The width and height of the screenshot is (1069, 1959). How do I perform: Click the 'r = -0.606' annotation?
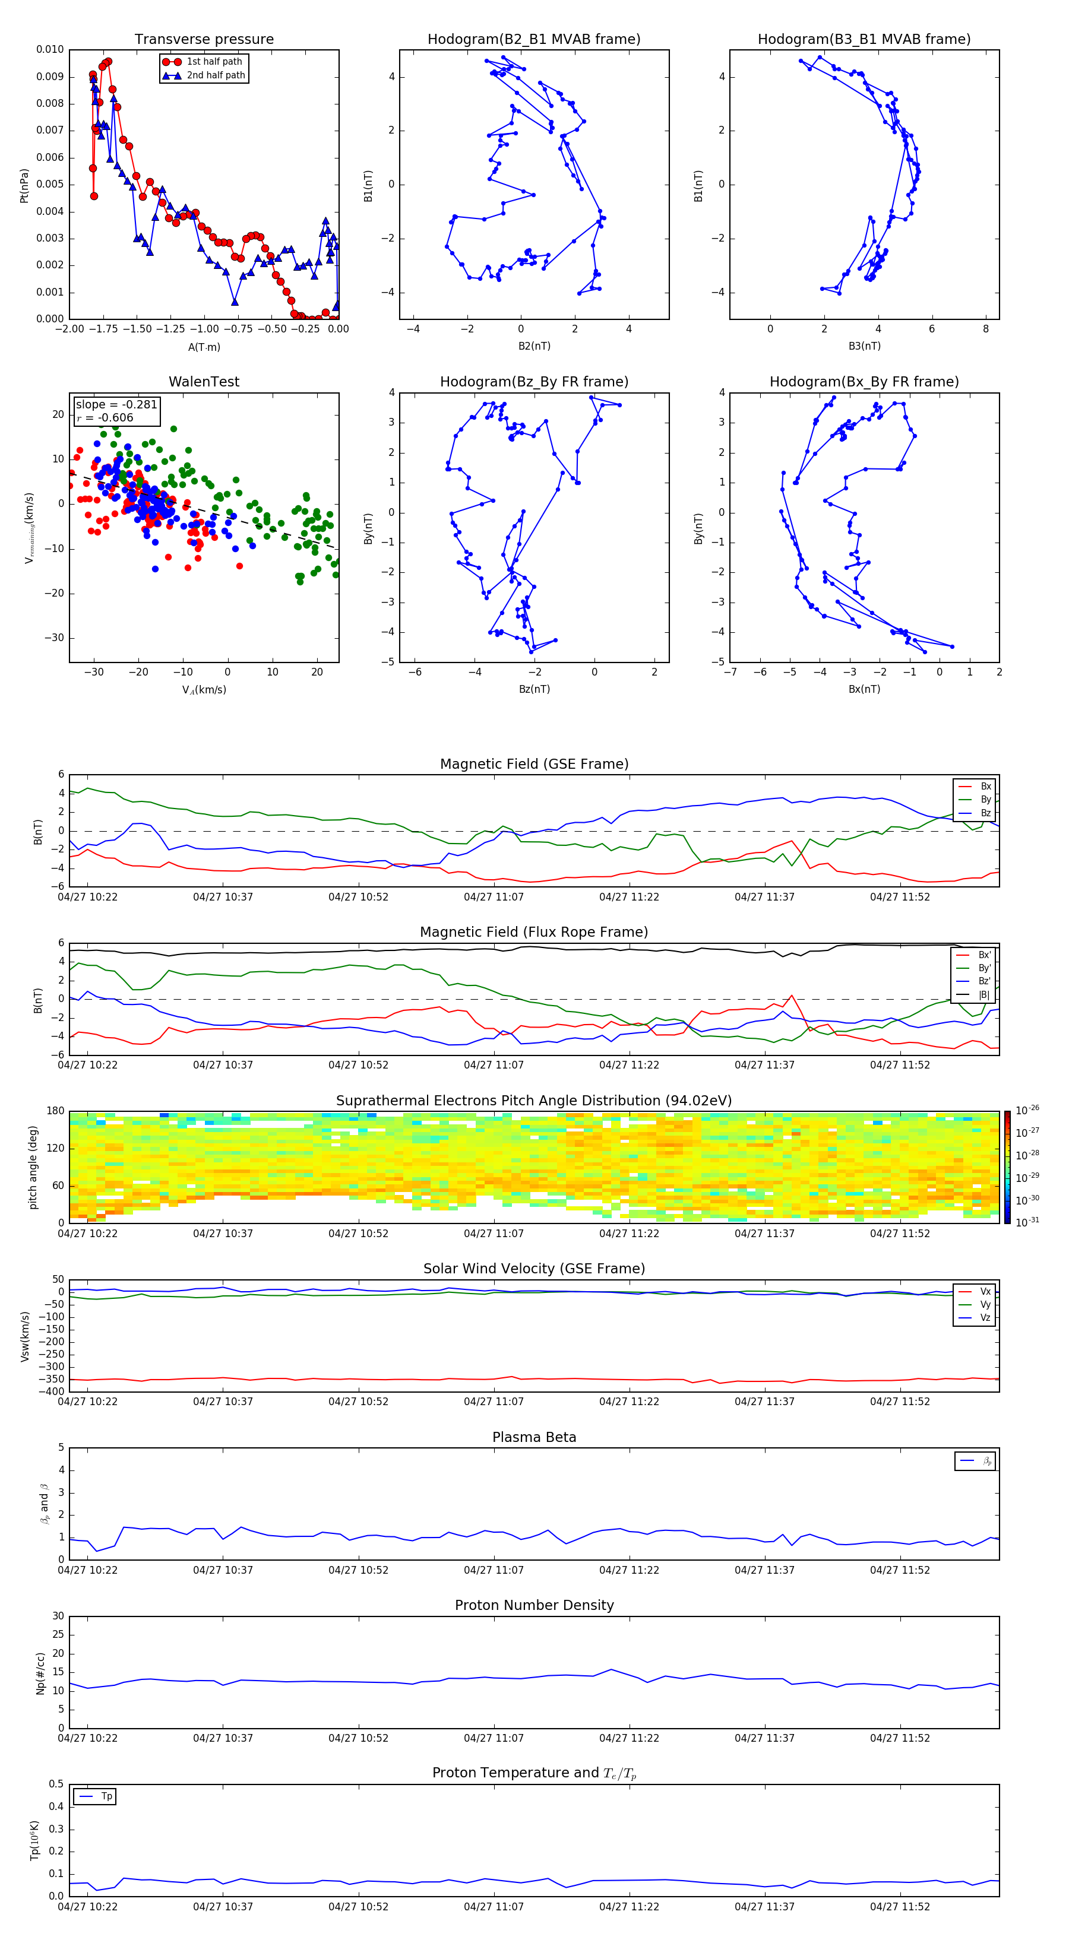pos(105,417)
